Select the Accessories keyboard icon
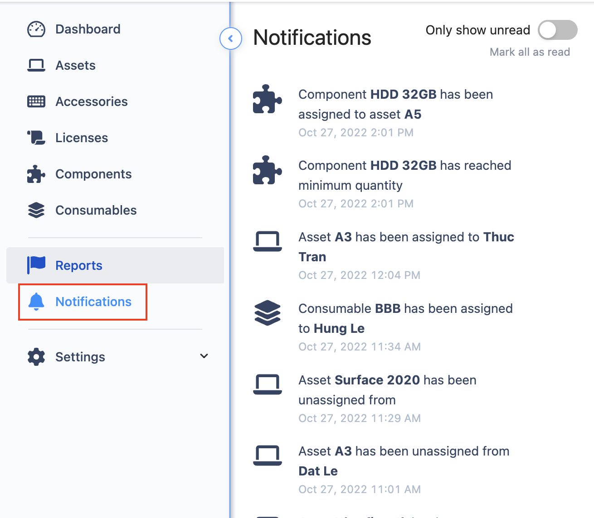Viewport: 594px width, 518px height. coord(36,101)
